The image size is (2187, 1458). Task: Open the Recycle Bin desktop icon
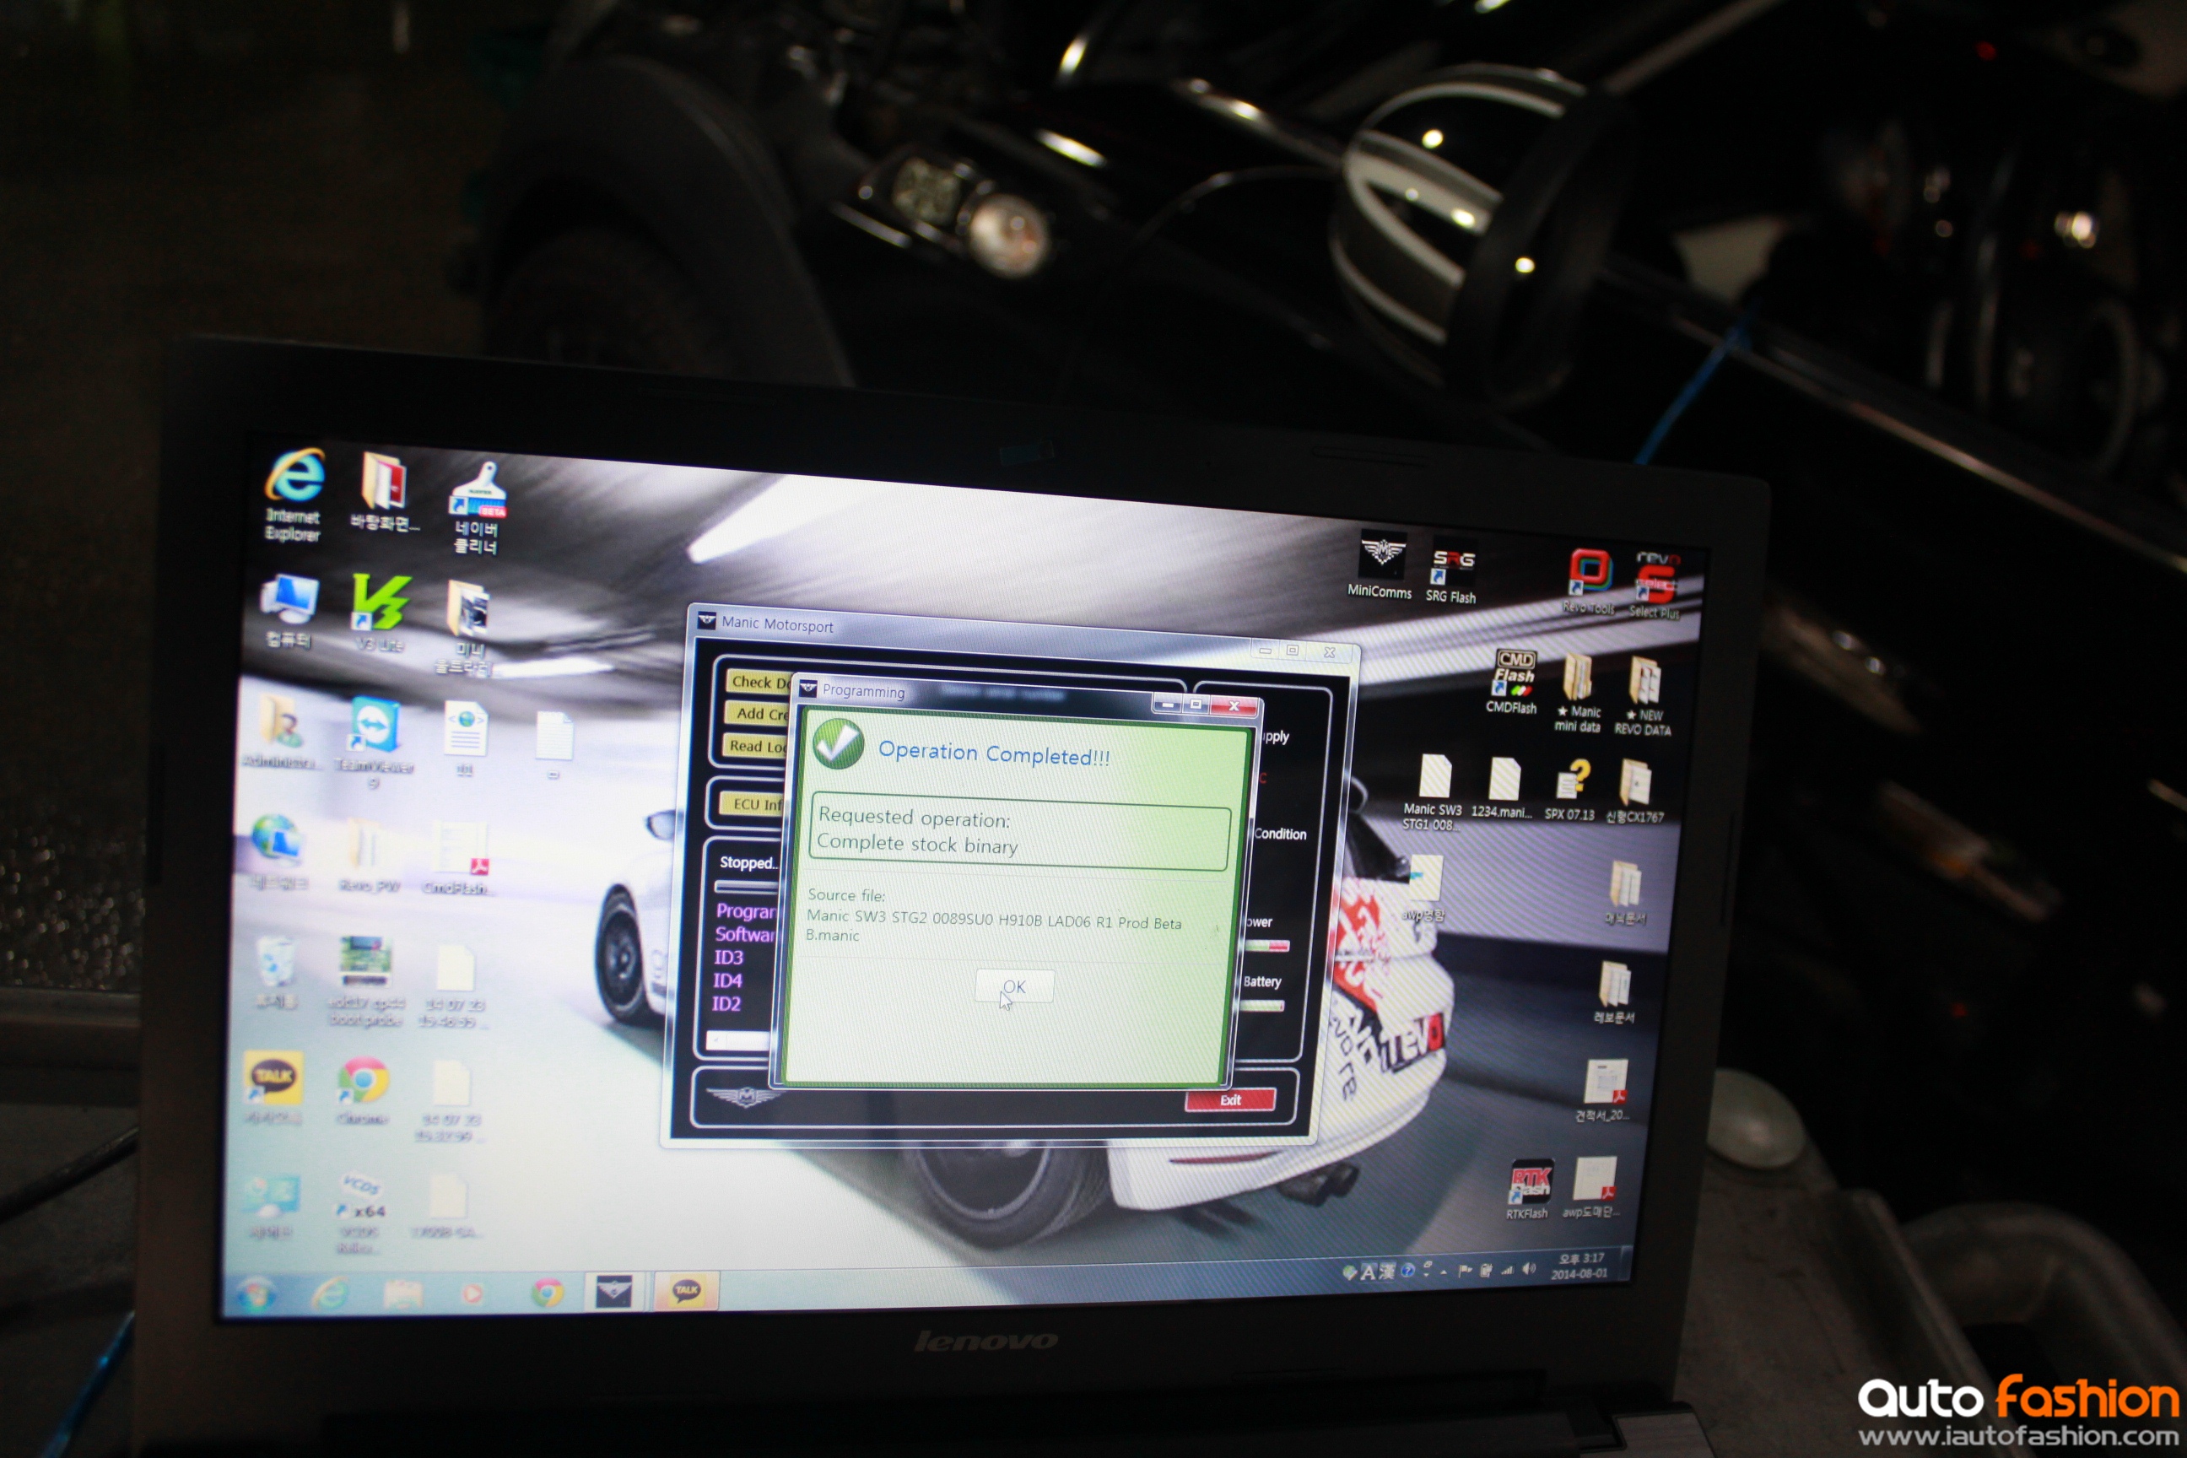click(275, 972)
